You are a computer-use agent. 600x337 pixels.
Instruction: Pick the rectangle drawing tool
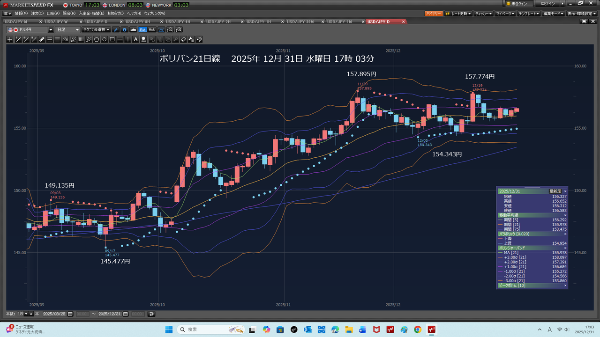tap(112, 39)
